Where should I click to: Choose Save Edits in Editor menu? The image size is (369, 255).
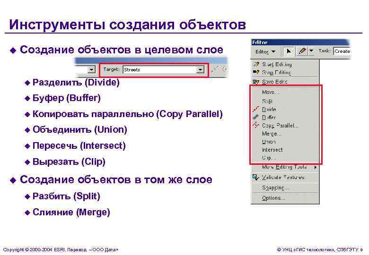click(275, 82)
